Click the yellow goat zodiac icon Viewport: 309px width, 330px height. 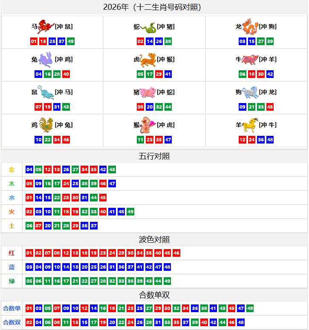pyautogui.click(x=250, y=125)
